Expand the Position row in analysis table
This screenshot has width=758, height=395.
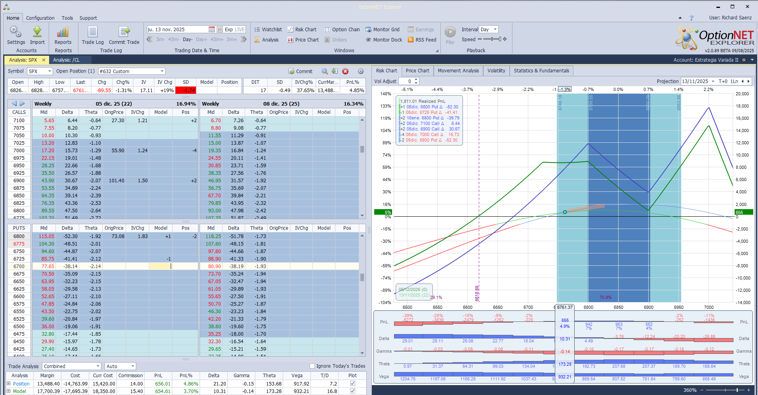tap(9, 384)
